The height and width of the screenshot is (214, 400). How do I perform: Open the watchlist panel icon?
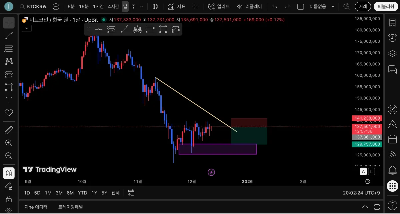click(392, 23)
